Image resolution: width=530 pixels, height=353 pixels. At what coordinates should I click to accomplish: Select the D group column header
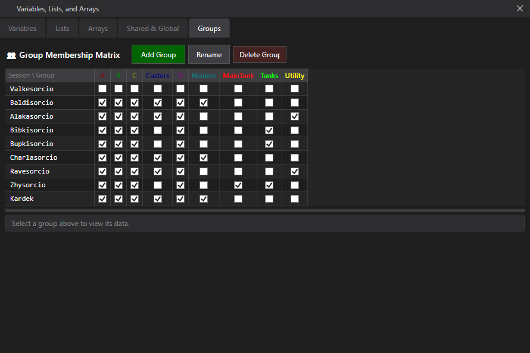[180, 76]
